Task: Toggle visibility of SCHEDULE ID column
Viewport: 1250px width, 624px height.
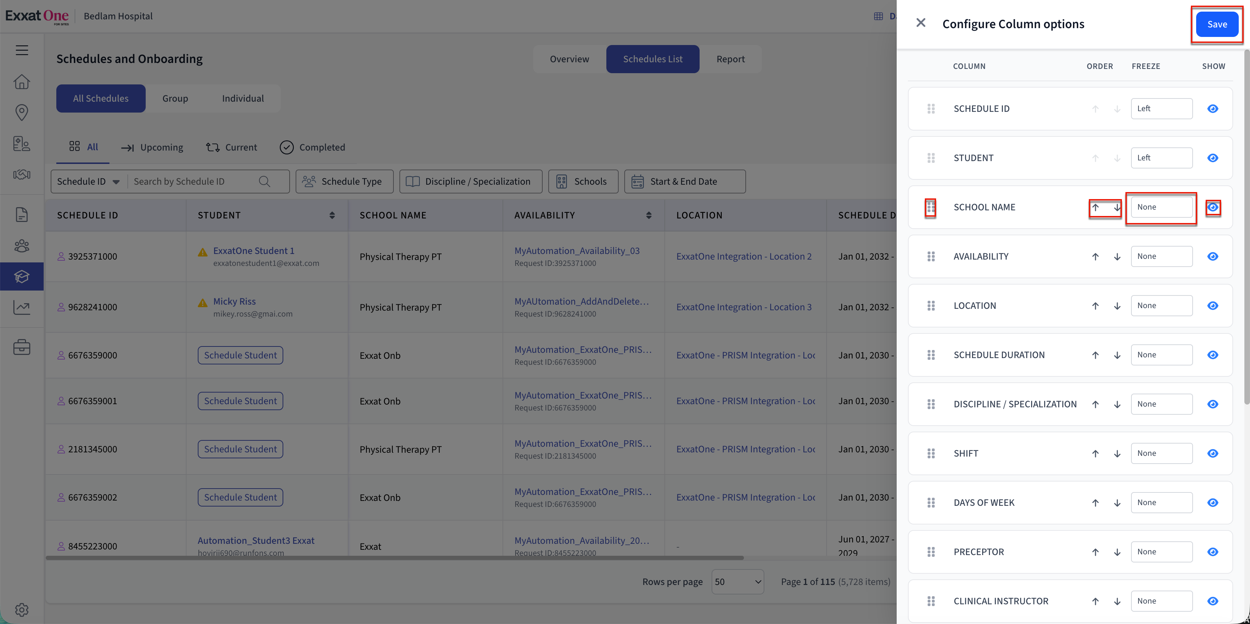Action: [1212, 109]
